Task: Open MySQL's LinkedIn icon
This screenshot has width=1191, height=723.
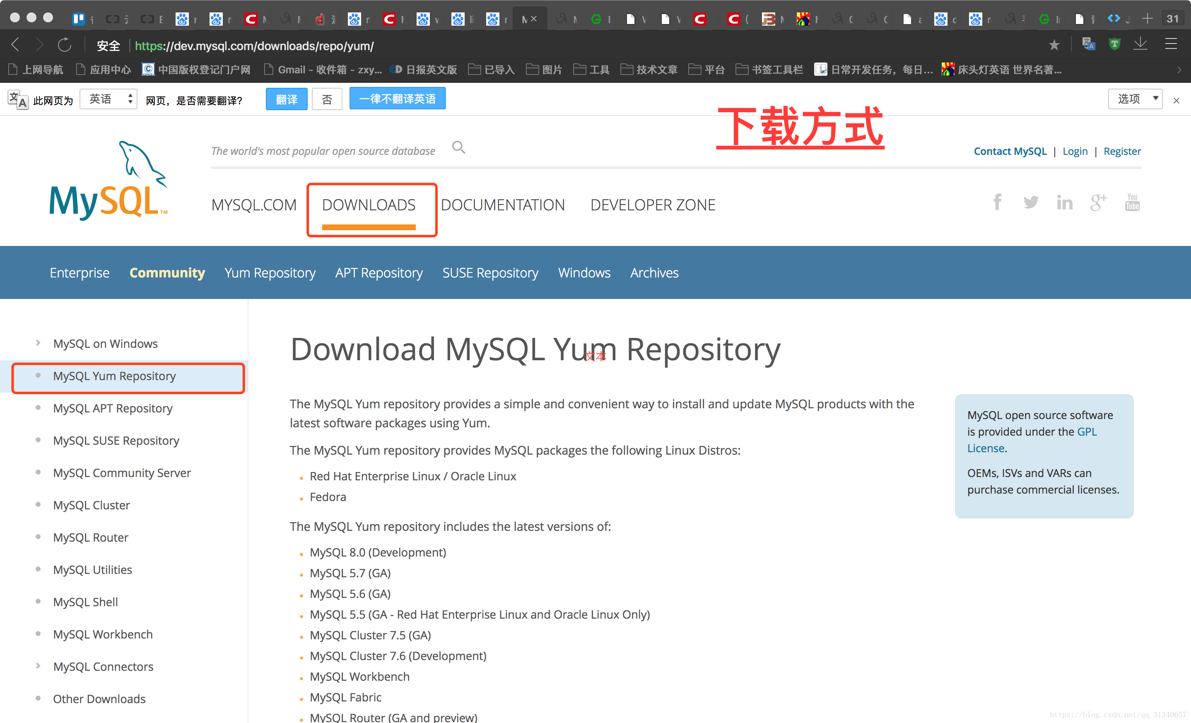Action: [1064, 202]
